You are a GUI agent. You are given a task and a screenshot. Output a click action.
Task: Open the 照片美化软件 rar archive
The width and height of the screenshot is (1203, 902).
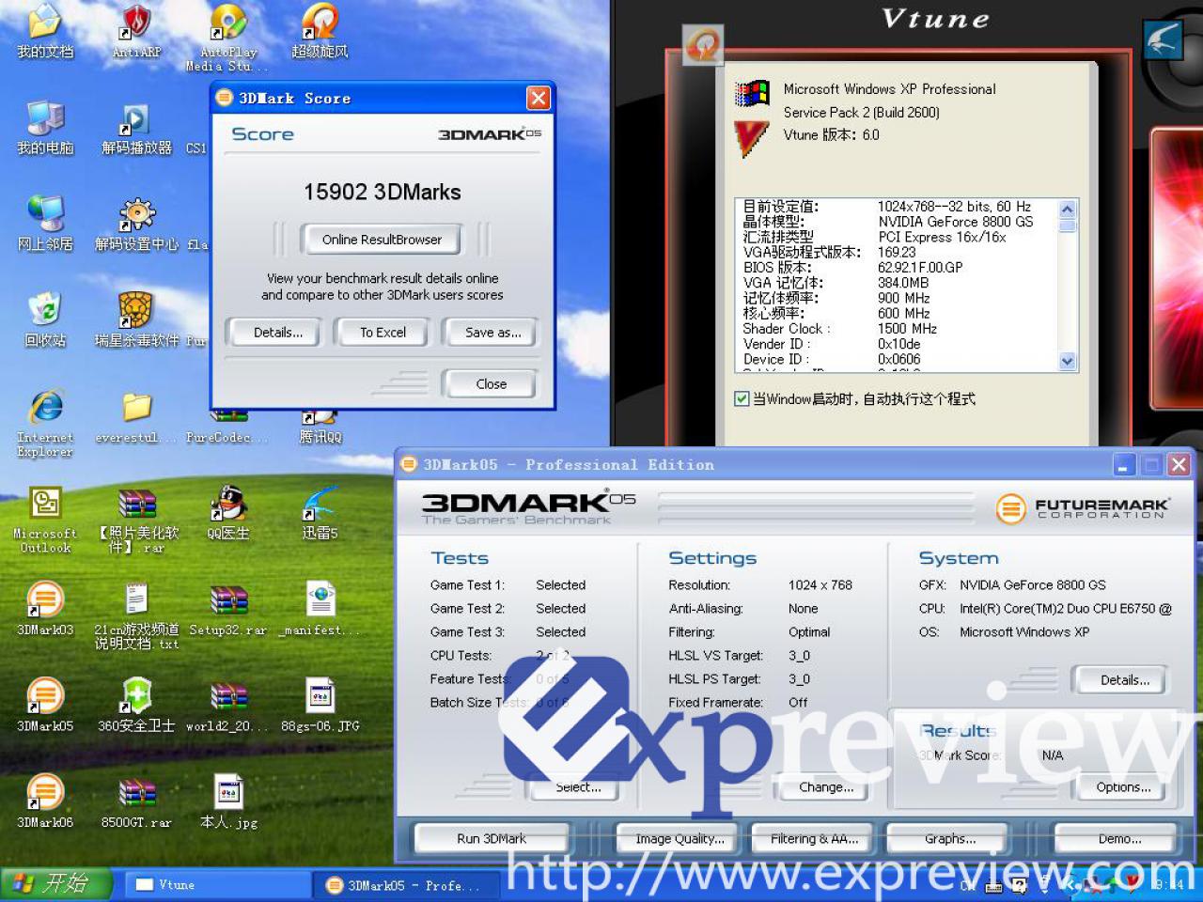138,520
